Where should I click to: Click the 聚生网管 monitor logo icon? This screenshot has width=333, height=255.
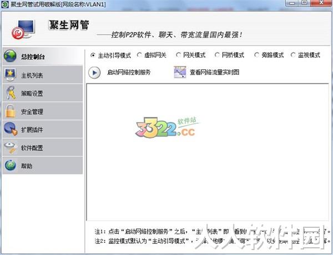[23, 30]
